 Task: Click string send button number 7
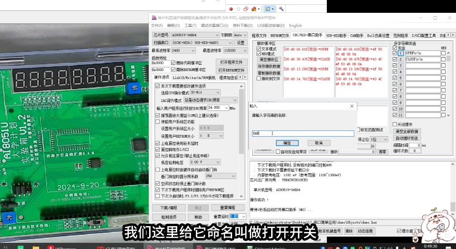pyautogui.click(x=401, y=90)
